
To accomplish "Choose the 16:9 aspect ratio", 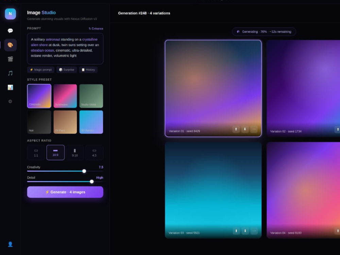I will [55, 152].
